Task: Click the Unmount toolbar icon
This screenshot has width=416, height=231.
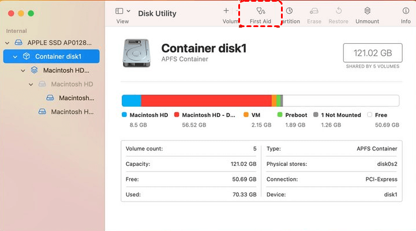Action: [x=368, y=11]
